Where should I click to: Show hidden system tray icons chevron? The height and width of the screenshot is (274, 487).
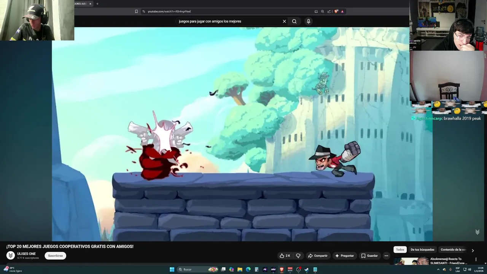point(438,269)
